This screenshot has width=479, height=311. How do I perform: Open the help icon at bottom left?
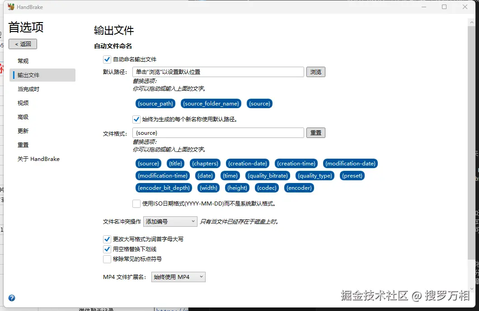pos(12,298)
